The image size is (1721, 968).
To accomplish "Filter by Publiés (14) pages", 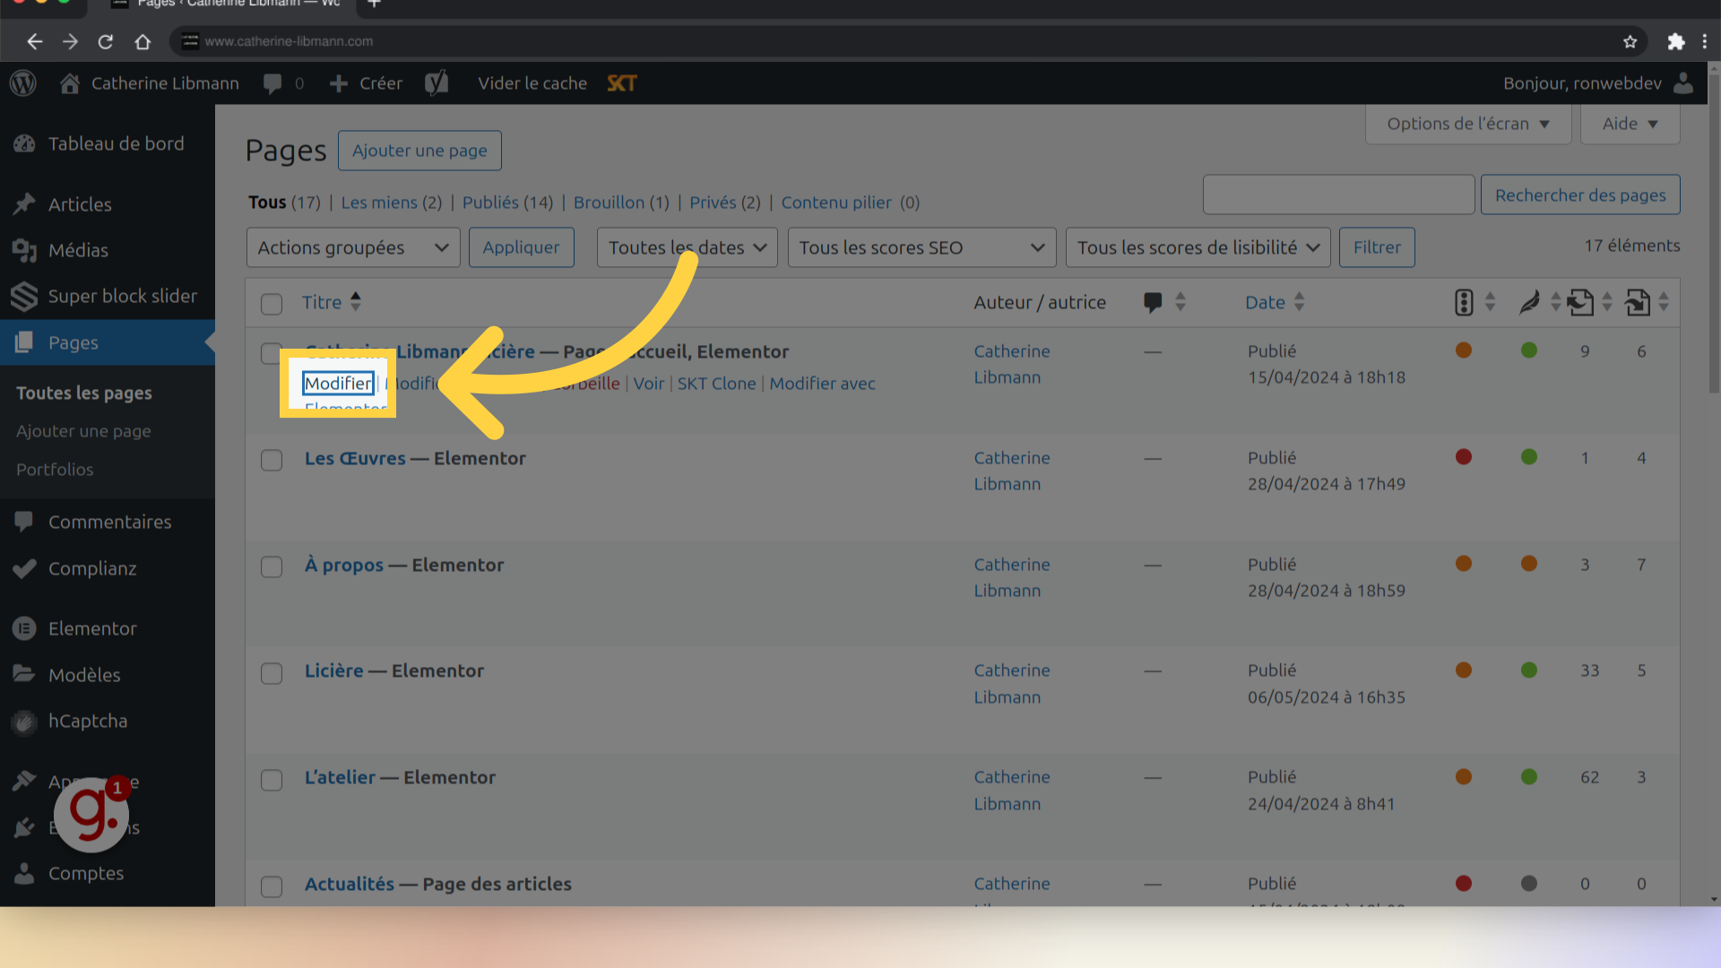I will pos(507,203).
